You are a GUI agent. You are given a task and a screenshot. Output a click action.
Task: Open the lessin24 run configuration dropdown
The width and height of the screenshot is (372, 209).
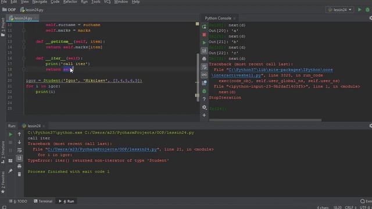coord(339,10)
